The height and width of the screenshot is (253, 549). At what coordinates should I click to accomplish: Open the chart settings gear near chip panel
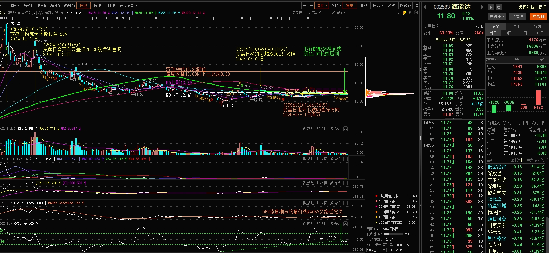(416, 13)
